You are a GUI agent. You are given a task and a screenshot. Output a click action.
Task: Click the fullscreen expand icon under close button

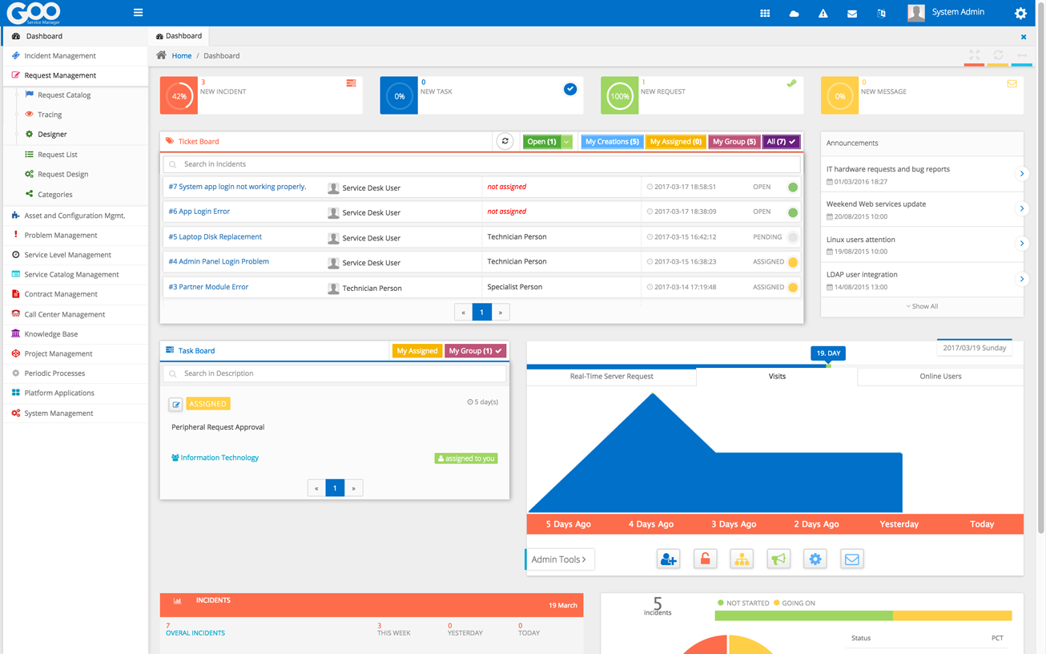(975, 55)
